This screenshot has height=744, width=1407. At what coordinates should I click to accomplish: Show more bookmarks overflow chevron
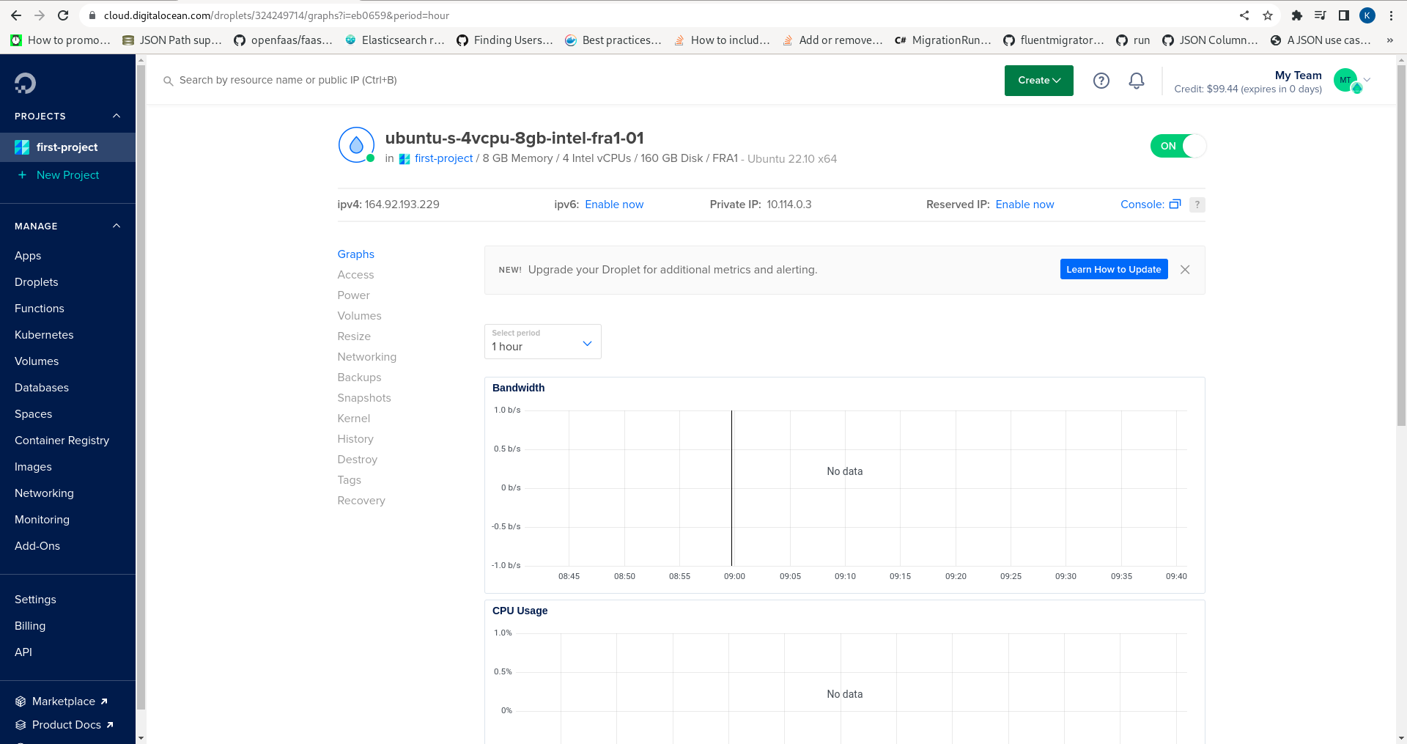pos(1389,40)
